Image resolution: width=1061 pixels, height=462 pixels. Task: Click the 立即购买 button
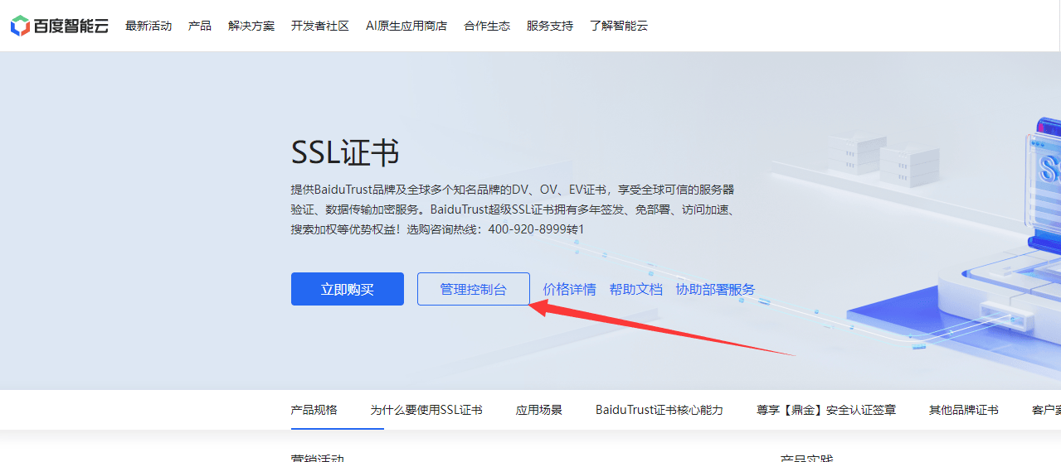point(348,289)
